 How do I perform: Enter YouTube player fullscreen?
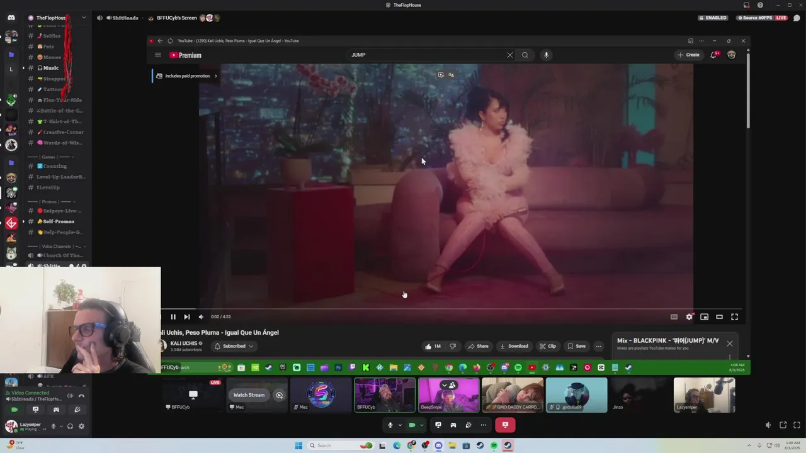pyautogui.click(x=734, y=316)
